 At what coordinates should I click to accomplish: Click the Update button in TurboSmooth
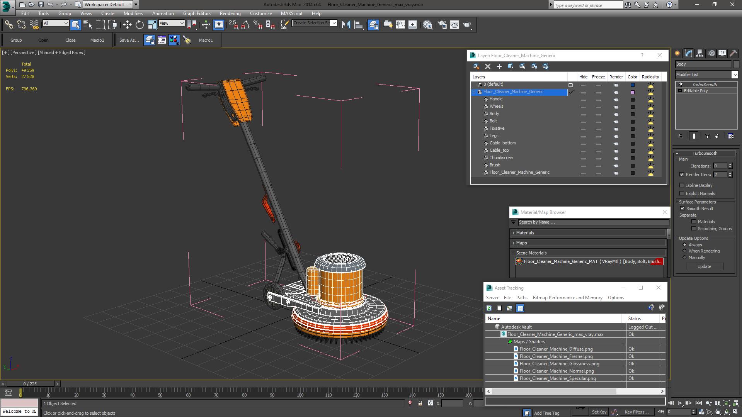coord(704,266)
